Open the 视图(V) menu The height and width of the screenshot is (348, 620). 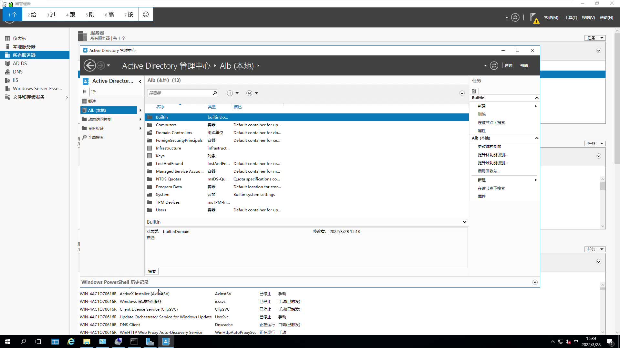[x=588, y=18]
